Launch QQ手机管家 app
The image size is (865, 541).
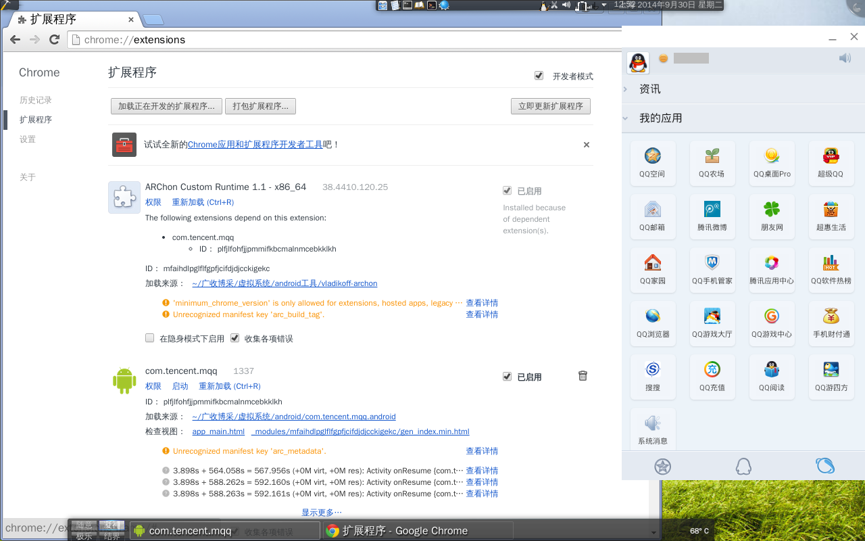click(712, 270)
